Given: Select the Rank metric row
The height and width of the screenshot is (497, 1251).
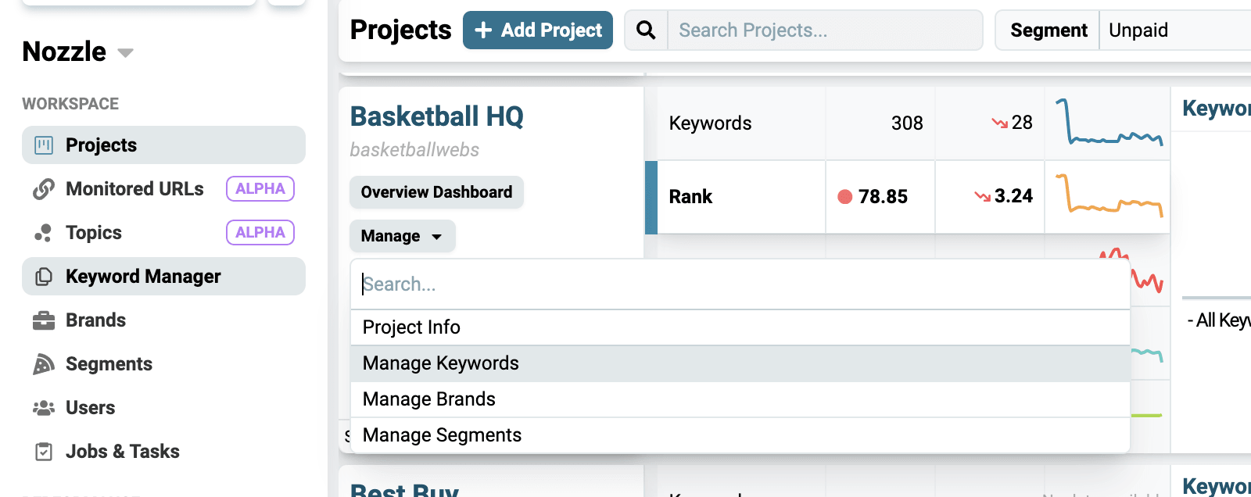Looking at the screenshot, I should (907, 197).
